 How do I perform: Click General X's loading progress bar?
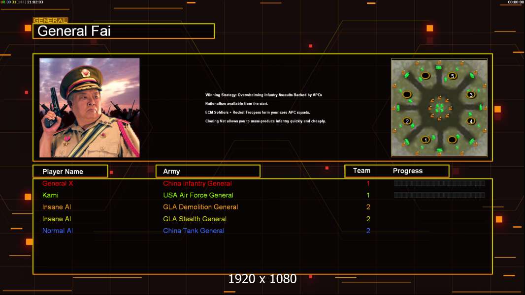[x=439, y=183]
